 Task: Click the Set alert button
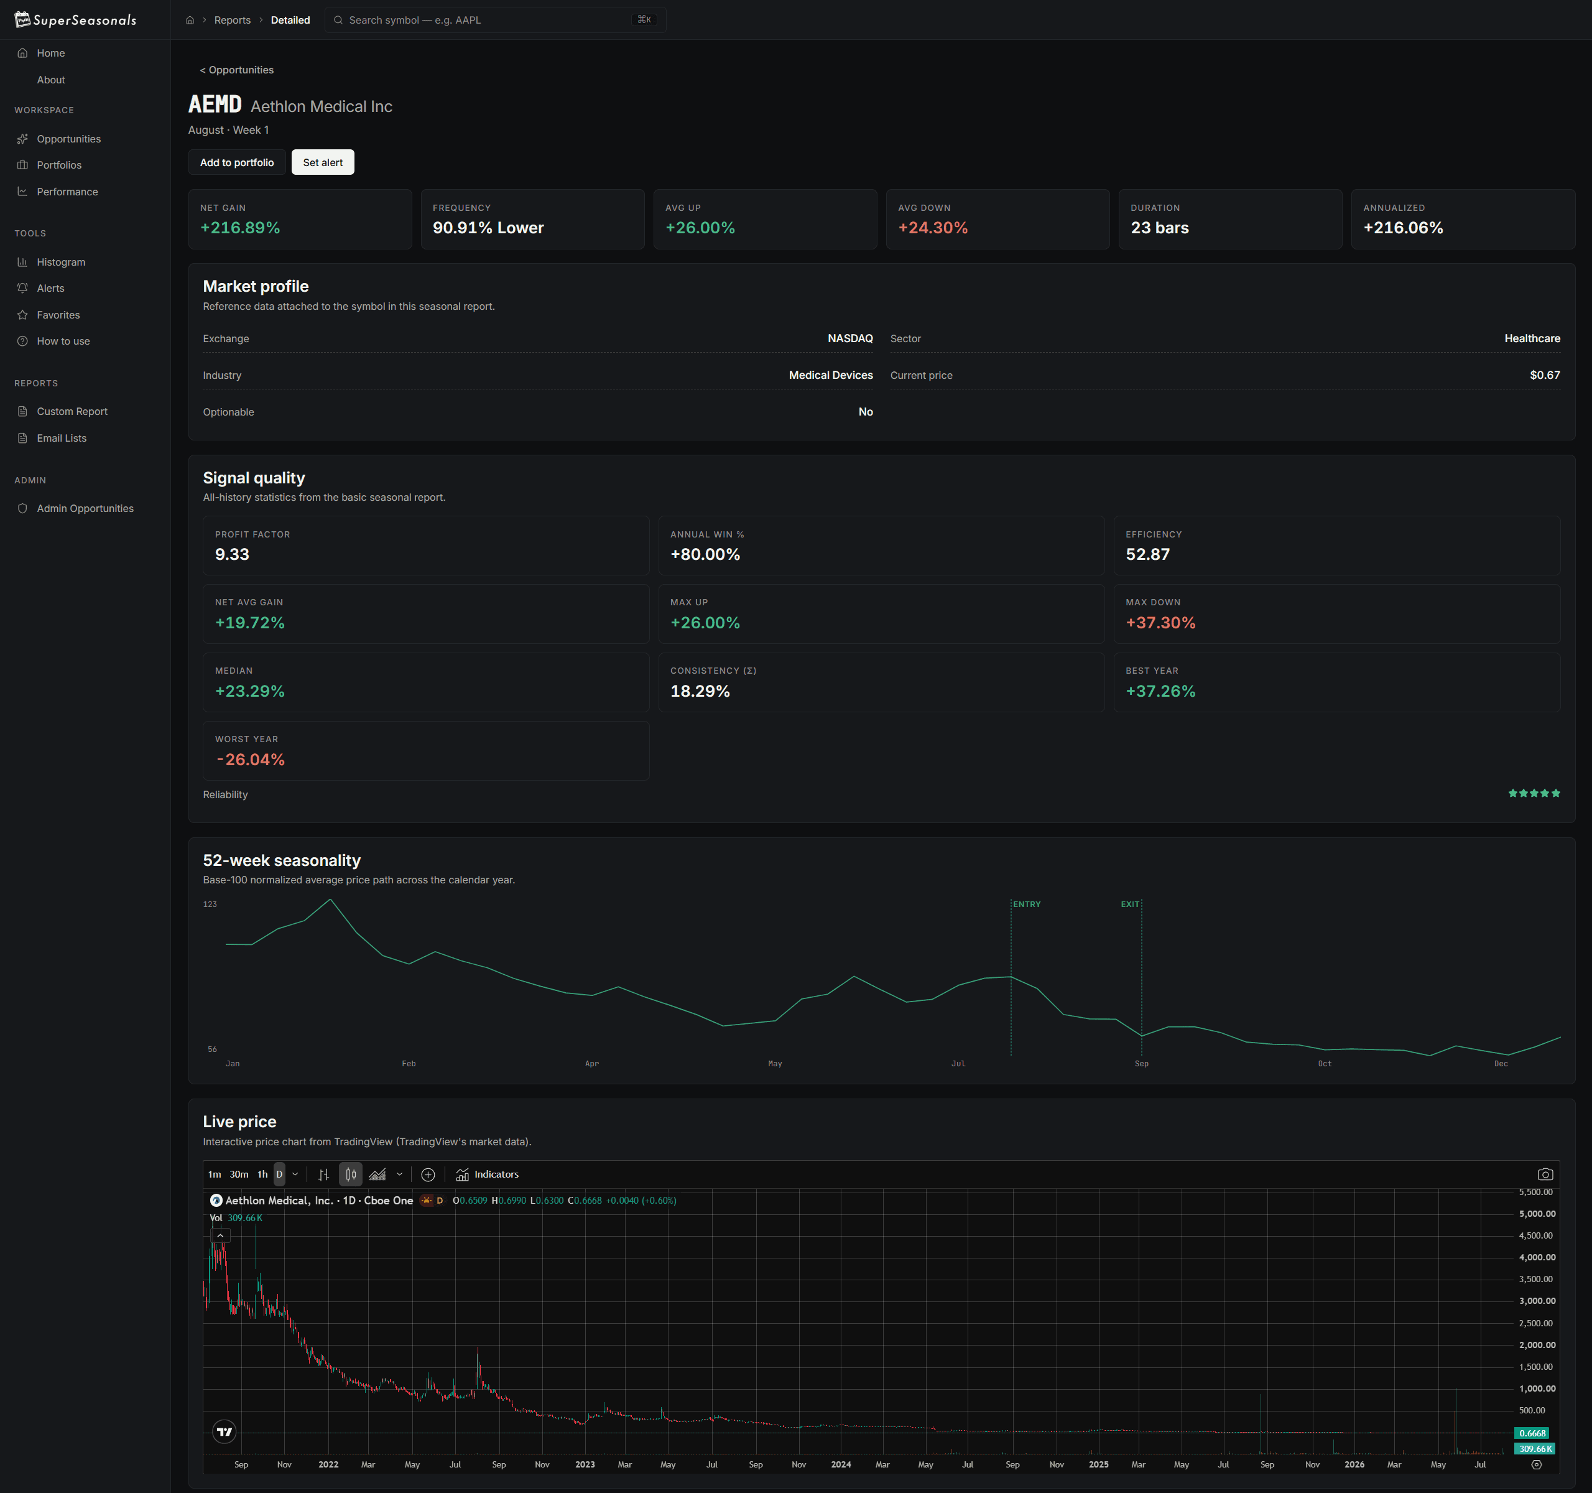click(x=323, y=162)
